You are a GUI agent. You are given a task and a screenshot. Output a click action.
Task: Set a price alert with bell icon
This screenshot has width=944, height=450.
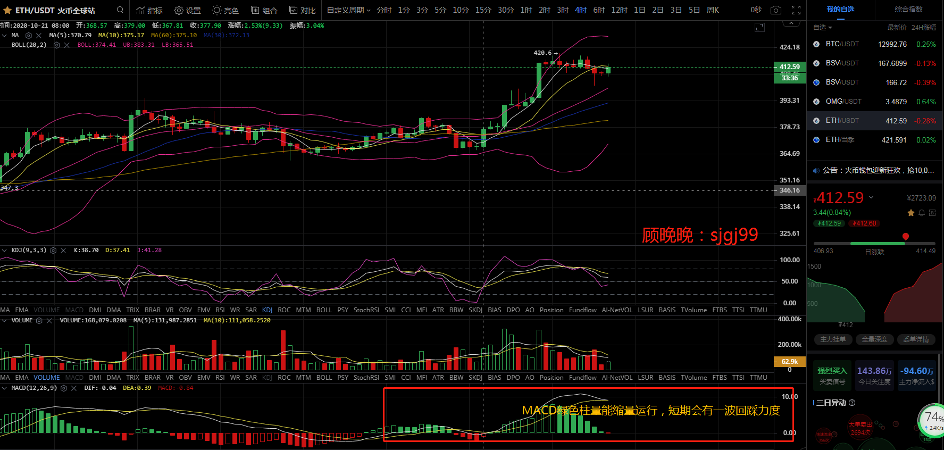(922, 213)
